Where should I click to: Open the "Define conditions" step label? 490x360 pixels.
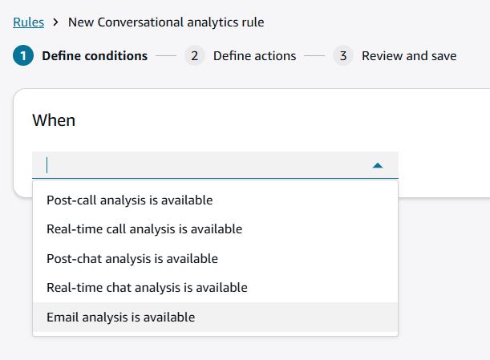tap(95, 56)
